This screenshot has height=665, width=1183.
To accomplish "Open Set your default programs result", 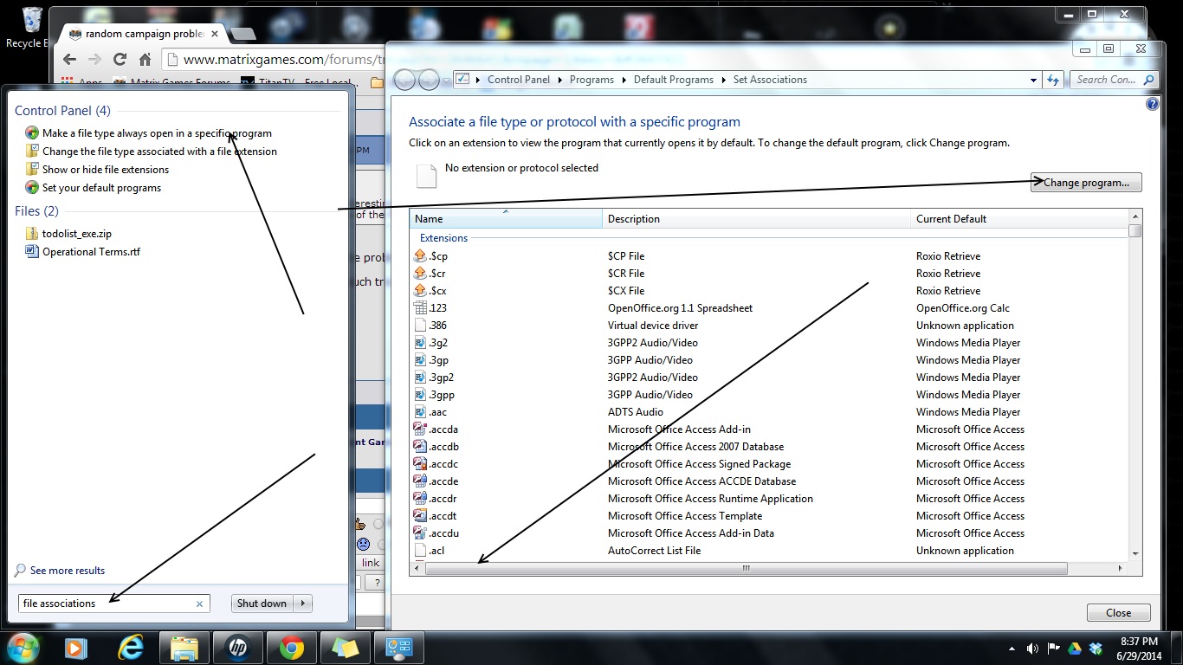I will (101, 188).
